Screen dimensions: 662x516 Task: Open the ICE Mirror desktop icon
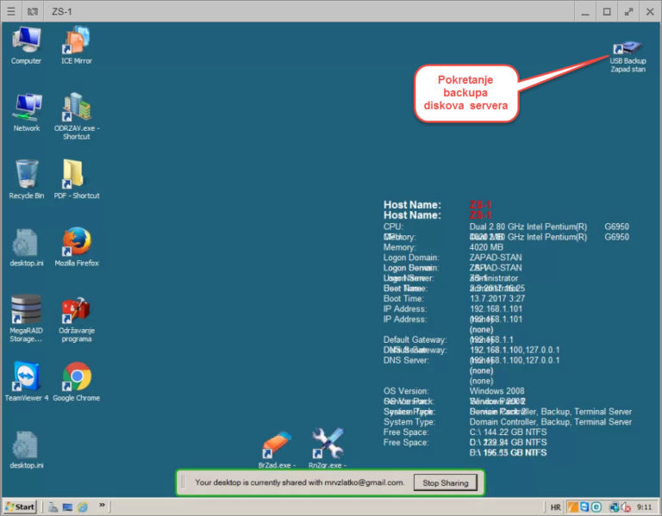tap(76, 40)
